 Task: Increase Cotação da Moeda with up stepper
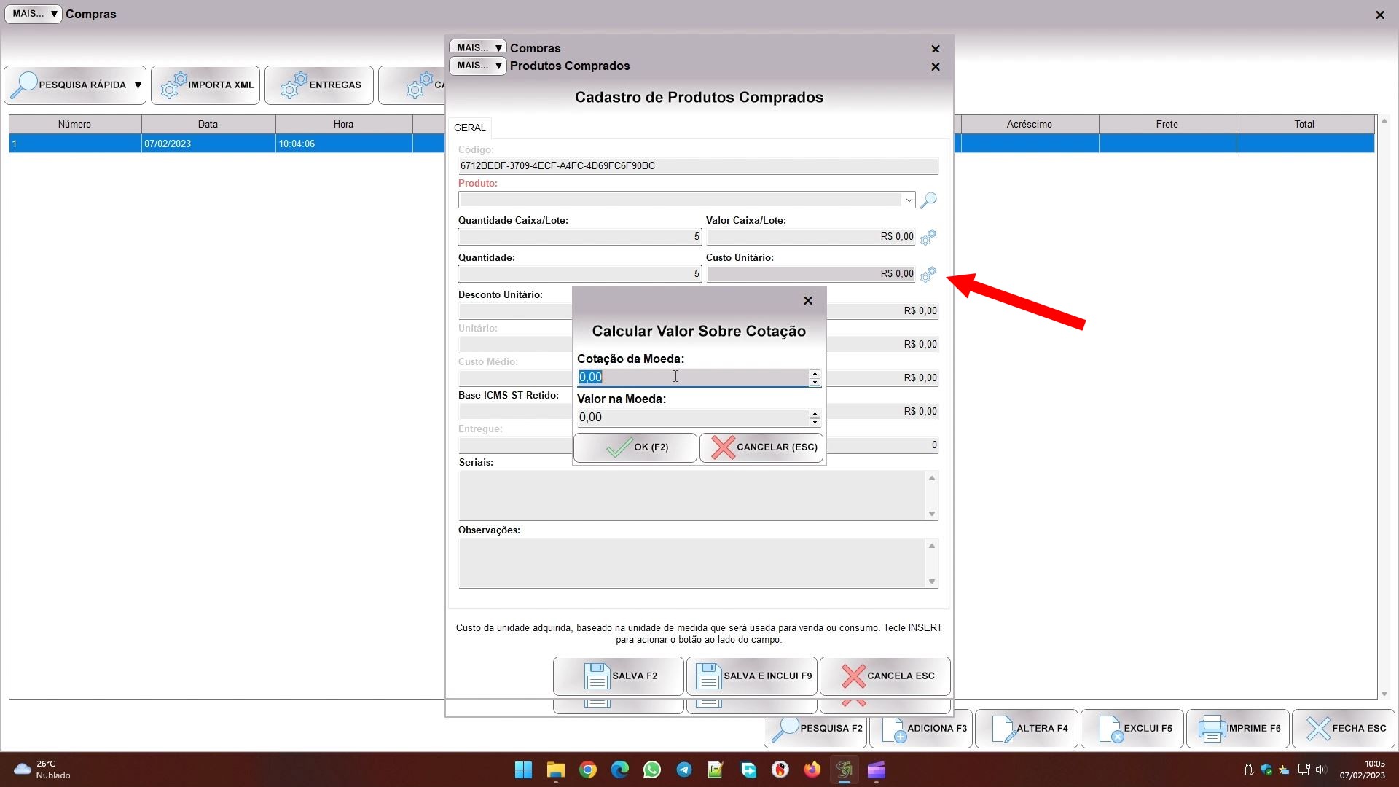tap(815, 374)
